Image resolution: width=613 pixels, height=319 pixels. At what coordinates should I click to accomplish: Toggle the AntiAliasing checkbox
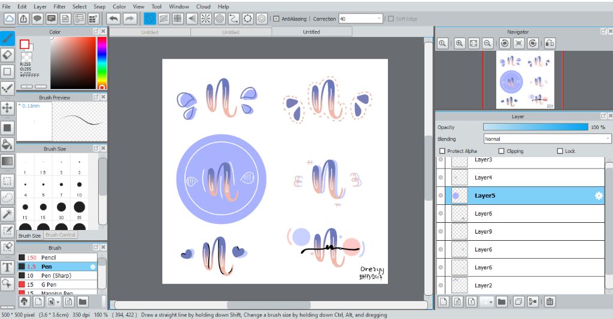pos(276,19)
